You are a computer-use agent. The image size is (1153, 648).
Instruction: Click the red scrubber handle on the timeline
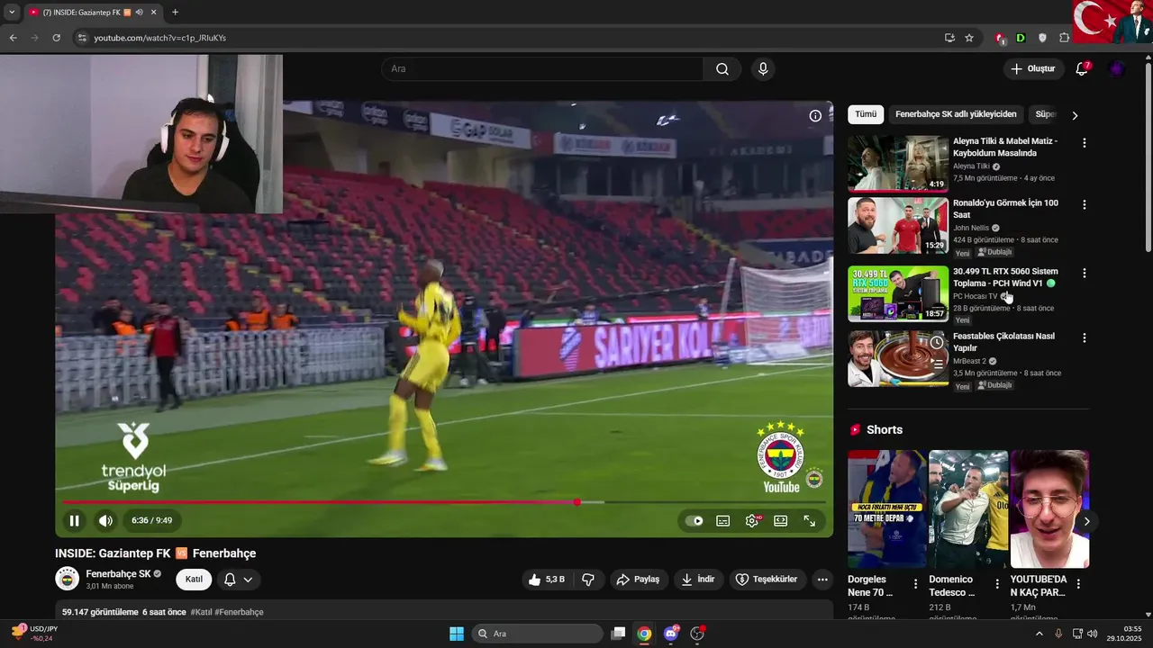tap(577, 502)
